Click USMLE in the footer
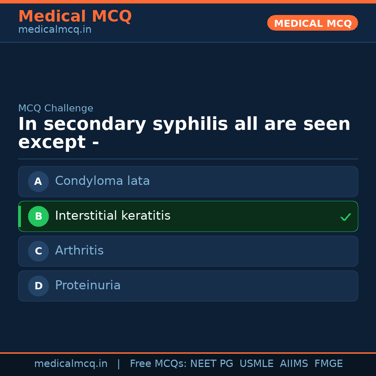The width and height of the screenshot is (376, 376). coord(256,364)
